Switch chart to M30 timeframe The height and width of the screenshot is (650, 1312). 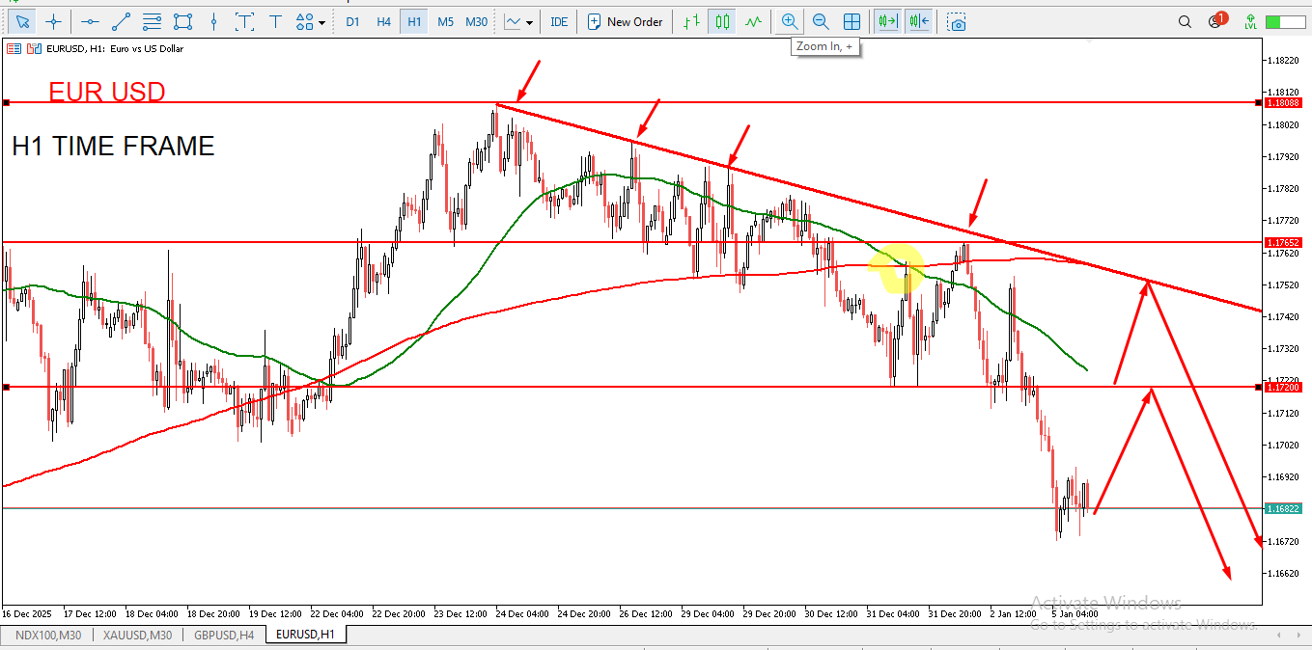click(476, 21)
